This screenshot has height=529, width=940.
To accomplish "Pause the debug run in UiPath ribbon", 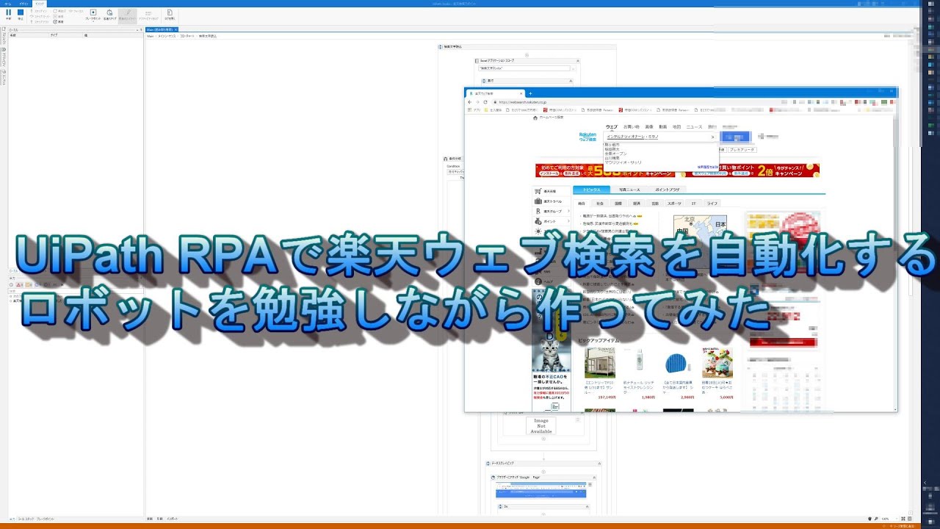I will pyautogui.click(x=8, y=13).
